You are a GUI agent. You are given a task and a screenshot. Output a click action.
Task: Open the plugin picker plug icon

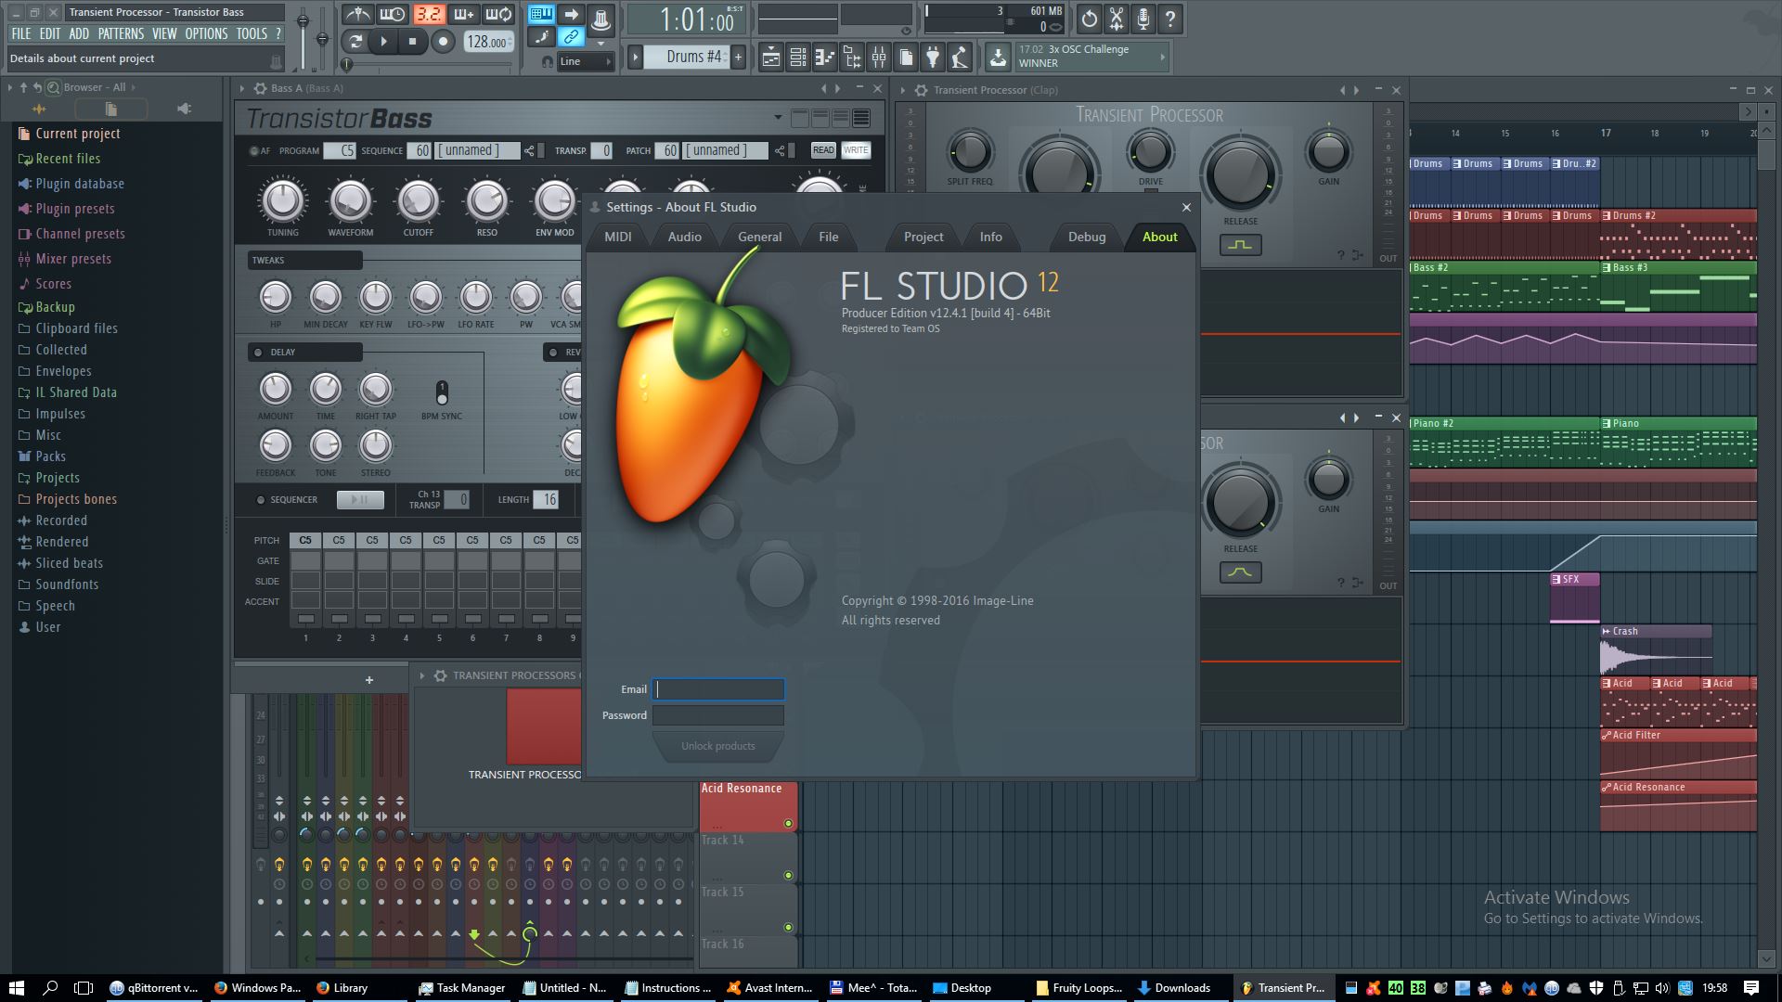point(933,58)
